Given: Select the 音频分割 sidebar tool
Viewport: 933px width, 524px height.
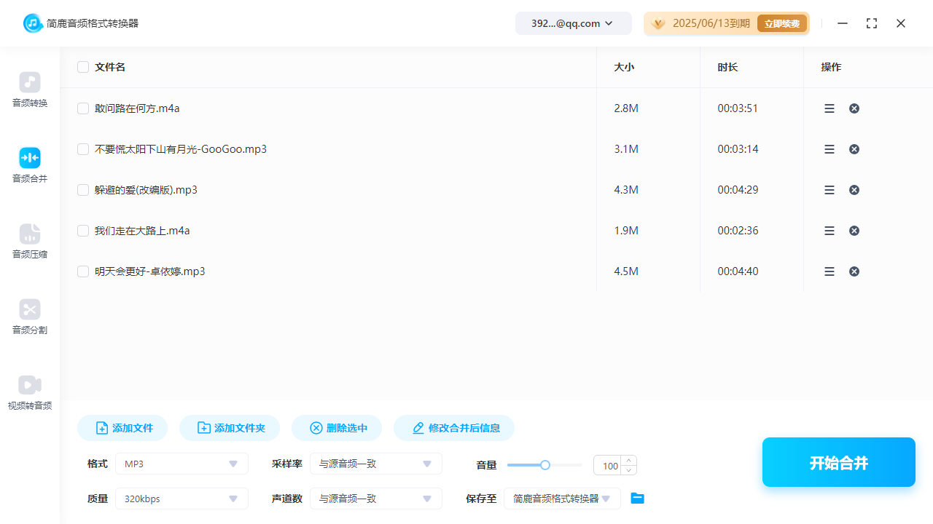Looking at the screenshot, I should 29,317.
